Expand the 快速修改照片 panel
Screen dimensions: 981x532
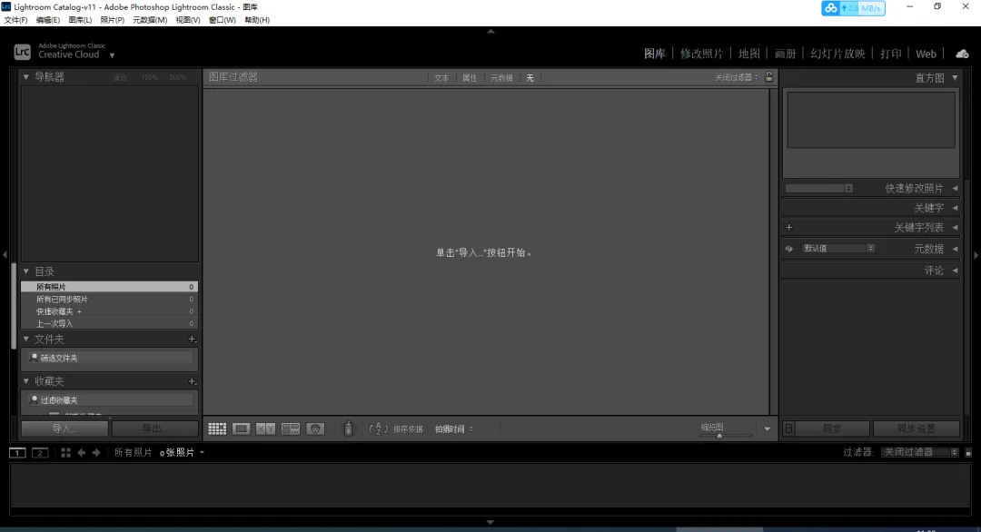[955, 188]
